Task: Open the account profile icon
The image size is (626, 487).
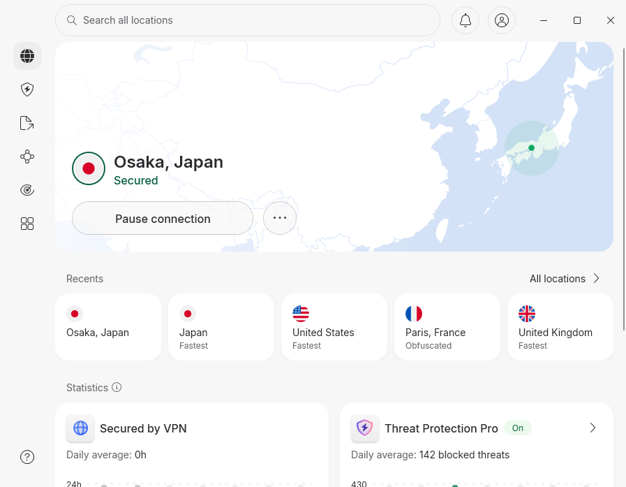Action: [x=502, y=20]
